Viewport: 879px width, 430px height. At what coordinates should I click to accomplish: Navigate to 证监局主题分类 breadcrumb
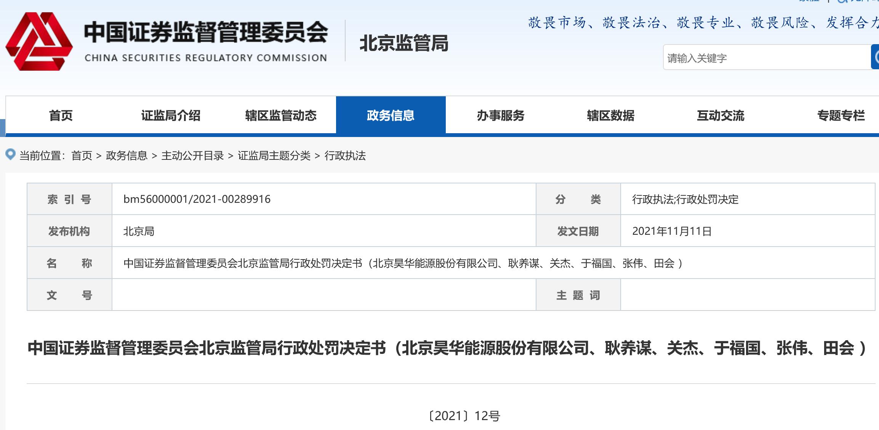coord(274,156)
